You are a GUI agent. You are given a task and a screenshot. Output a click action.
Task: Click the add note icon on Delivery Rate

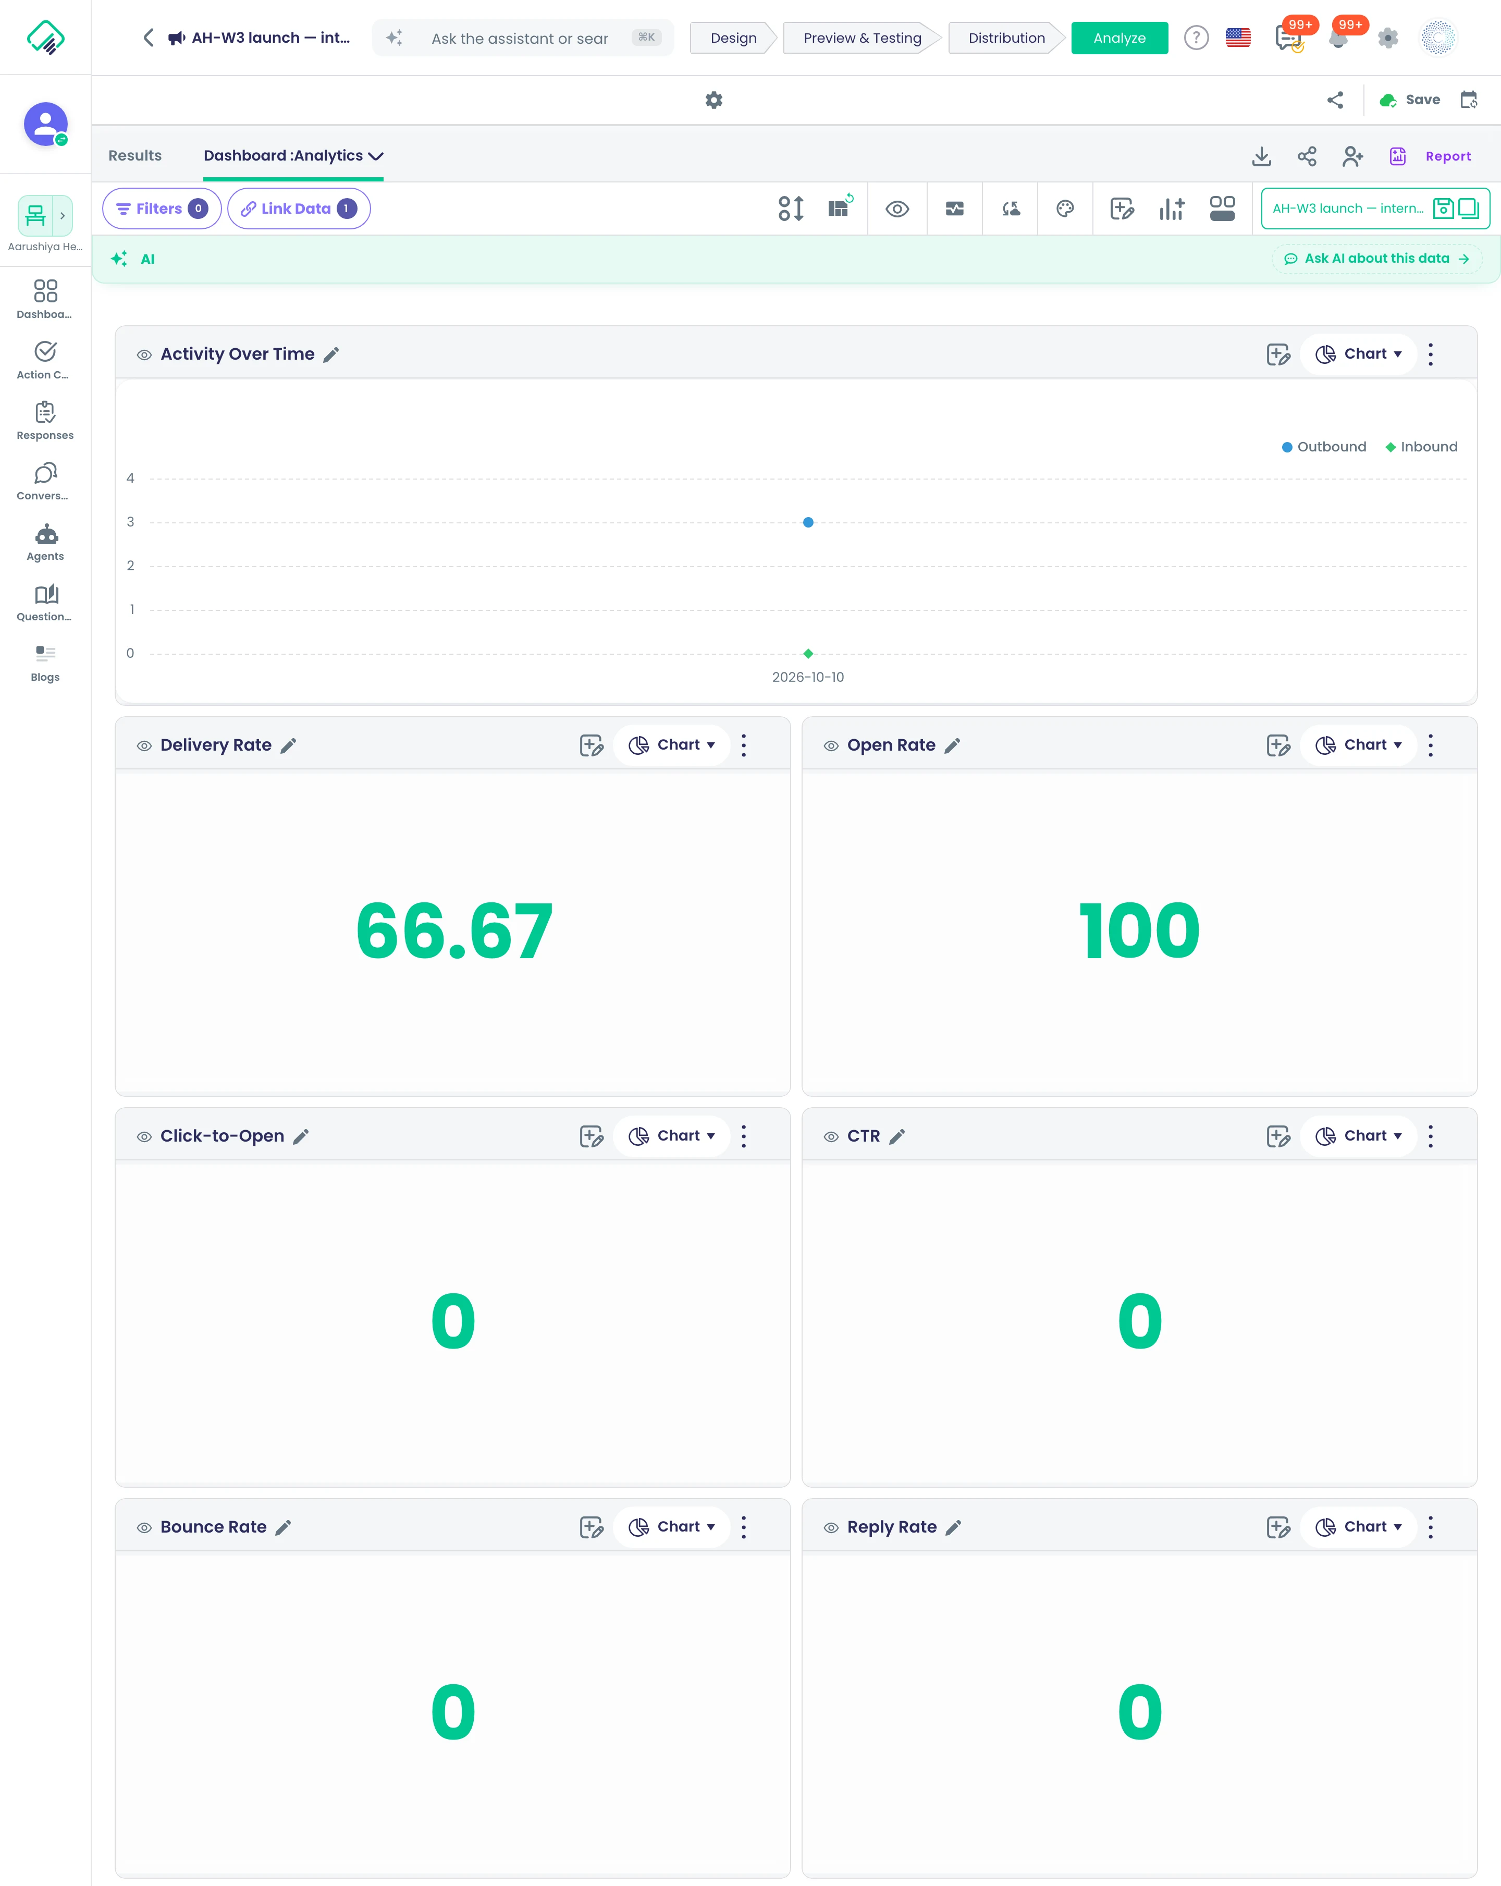point(592,745)
